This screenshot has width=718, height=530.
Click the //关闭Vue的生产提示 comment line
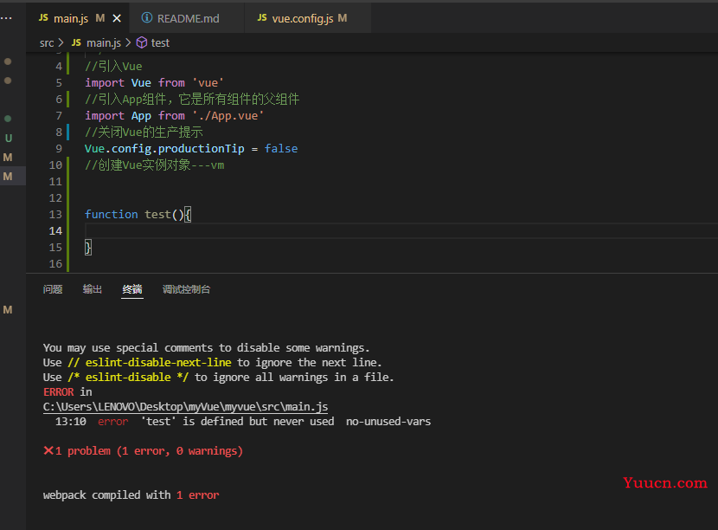(x=144, y=132)
